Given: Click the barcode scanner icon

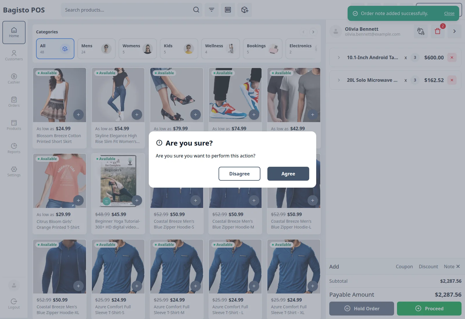Looking at the screenshot, I should 228,10.
